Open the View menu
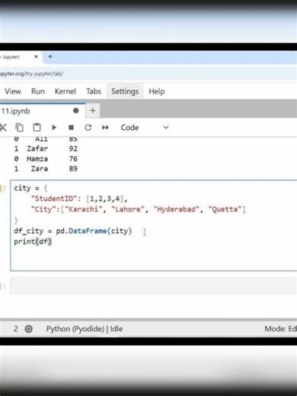297x396 pixels. tap(13, 91)
